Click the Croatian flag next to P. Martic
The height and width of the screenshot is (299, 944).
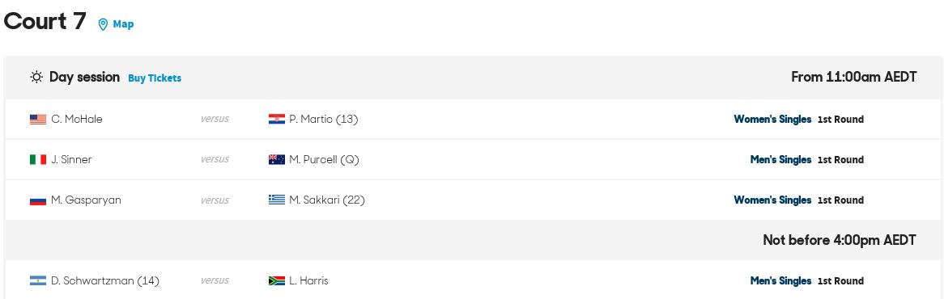[x=276, y=120]
